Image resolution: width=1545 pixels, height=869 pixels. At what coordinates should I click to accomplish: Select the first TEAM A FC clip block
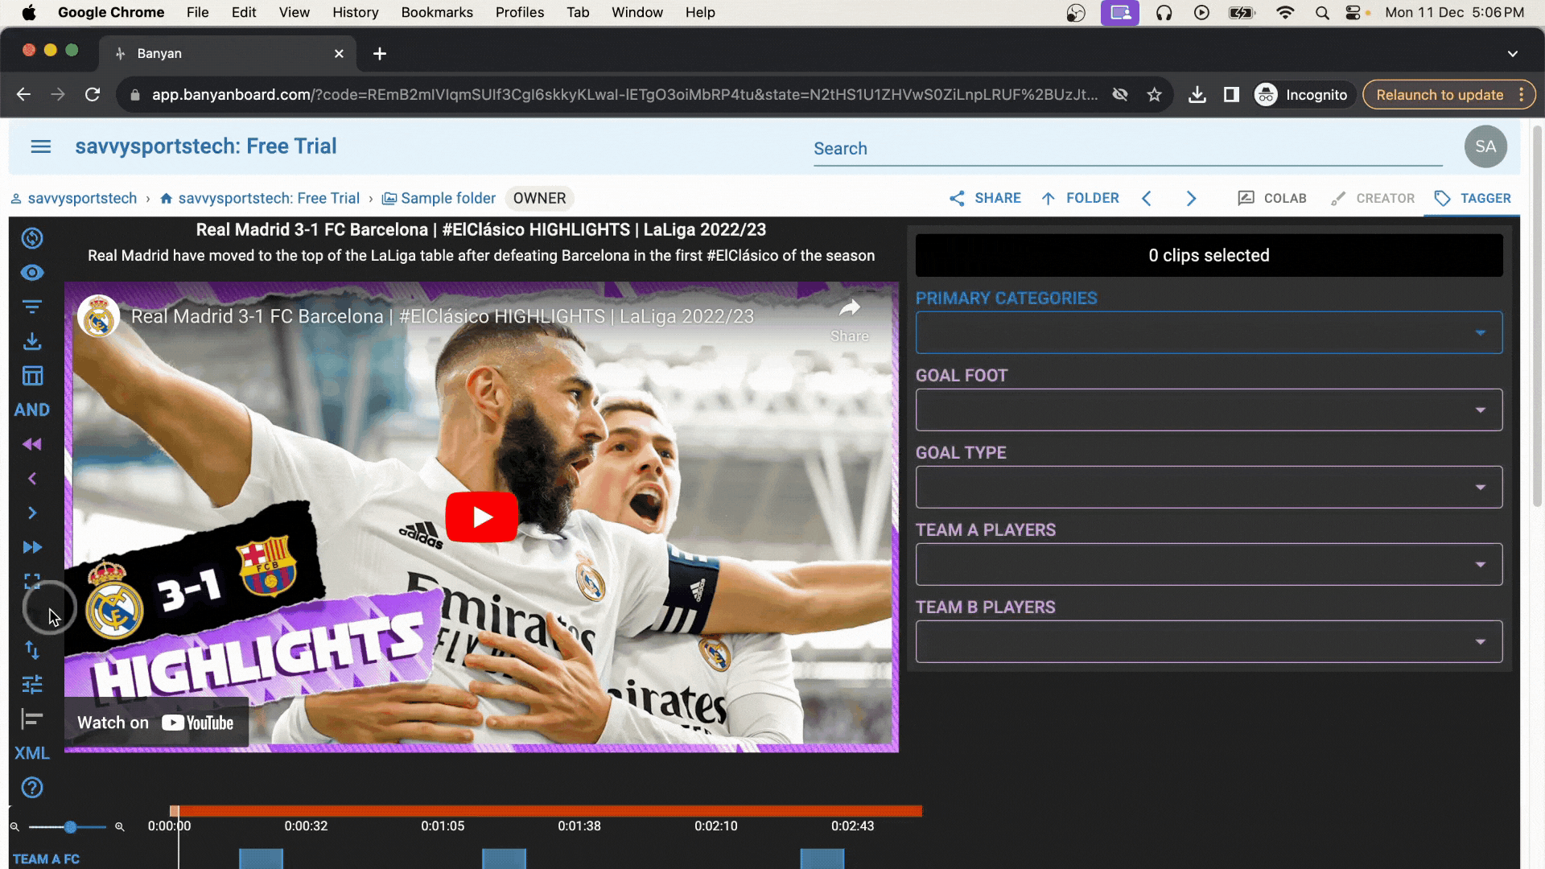tap(261, 859)
